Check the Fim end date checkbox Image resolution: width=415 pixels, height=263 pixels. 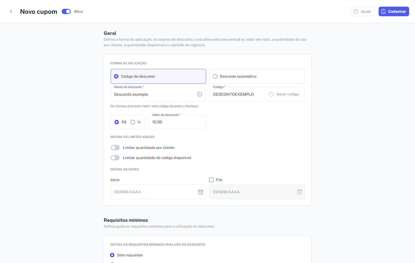tap(211, 180)
